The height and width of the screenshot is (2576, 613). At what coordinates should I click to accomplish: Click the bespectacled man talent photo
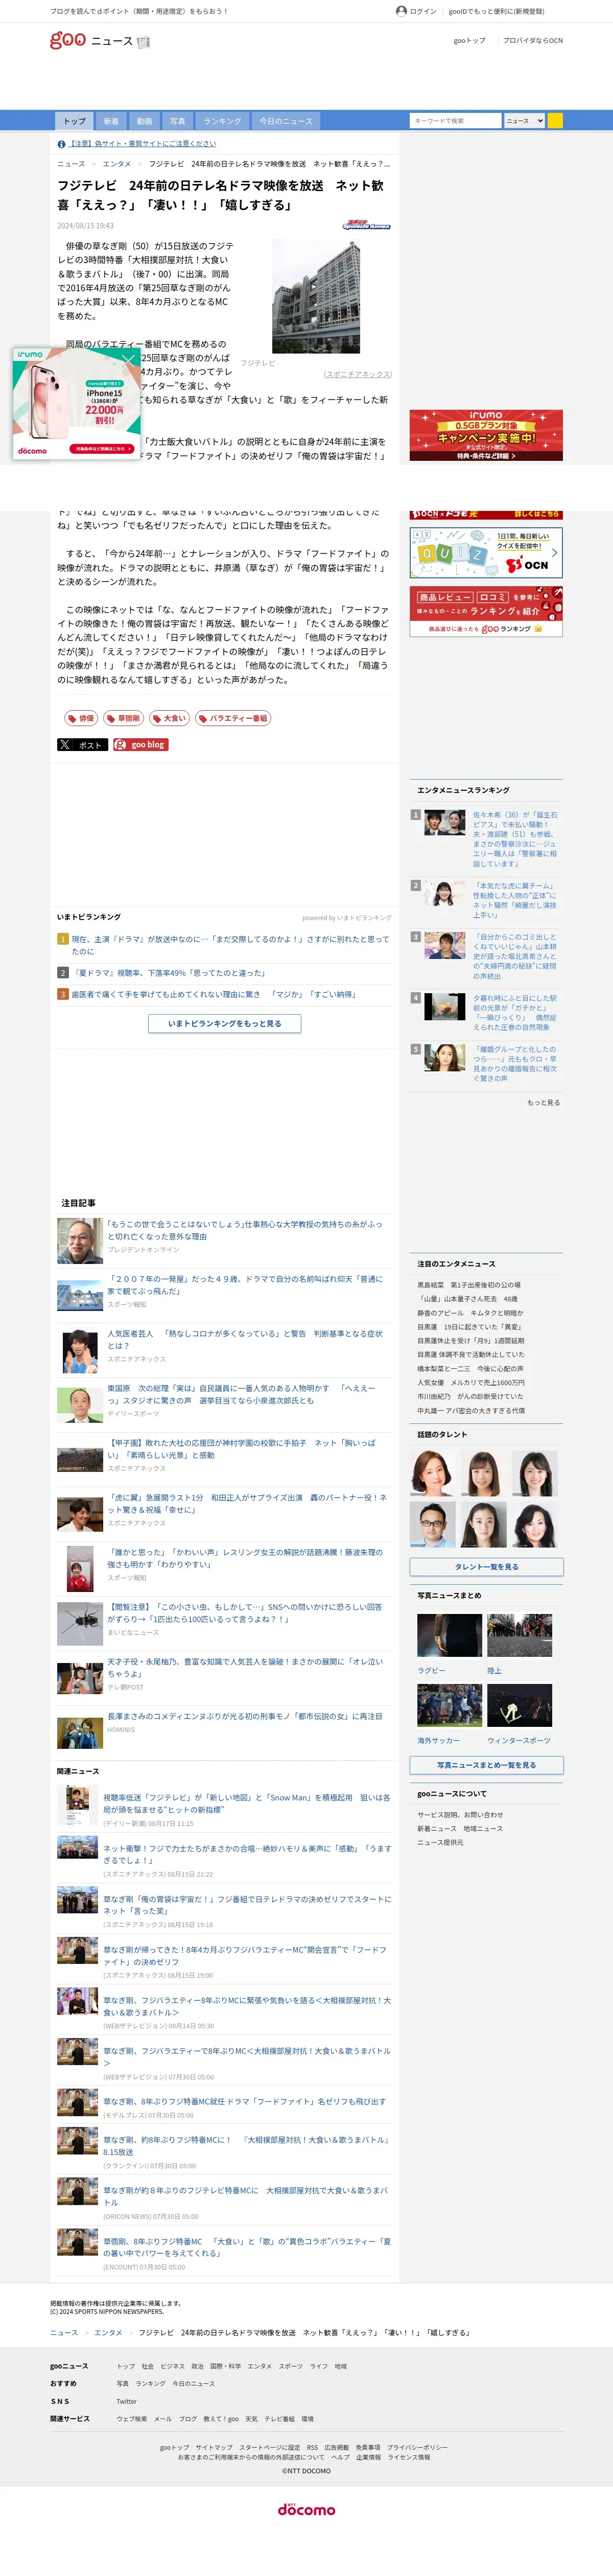[x=432, y=1525]
